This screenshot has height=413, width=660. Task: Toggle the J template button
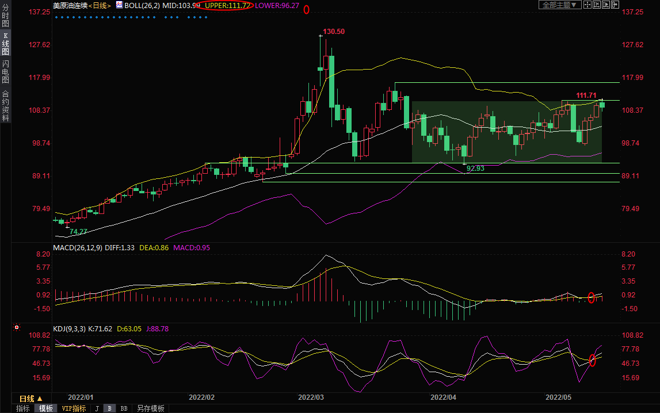point(97,408)
